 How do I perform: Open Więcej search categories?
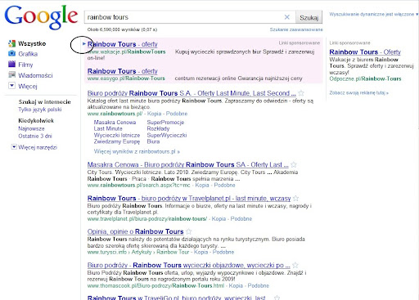[x=28, y=86]
